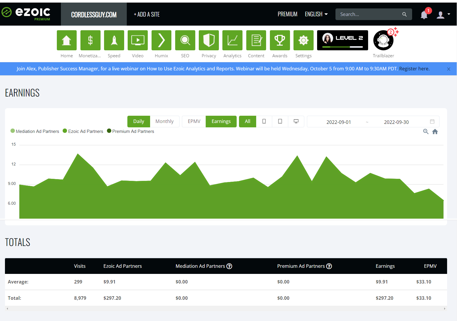Open the notifications bell
457x321 pixels.
coord(424,15)
